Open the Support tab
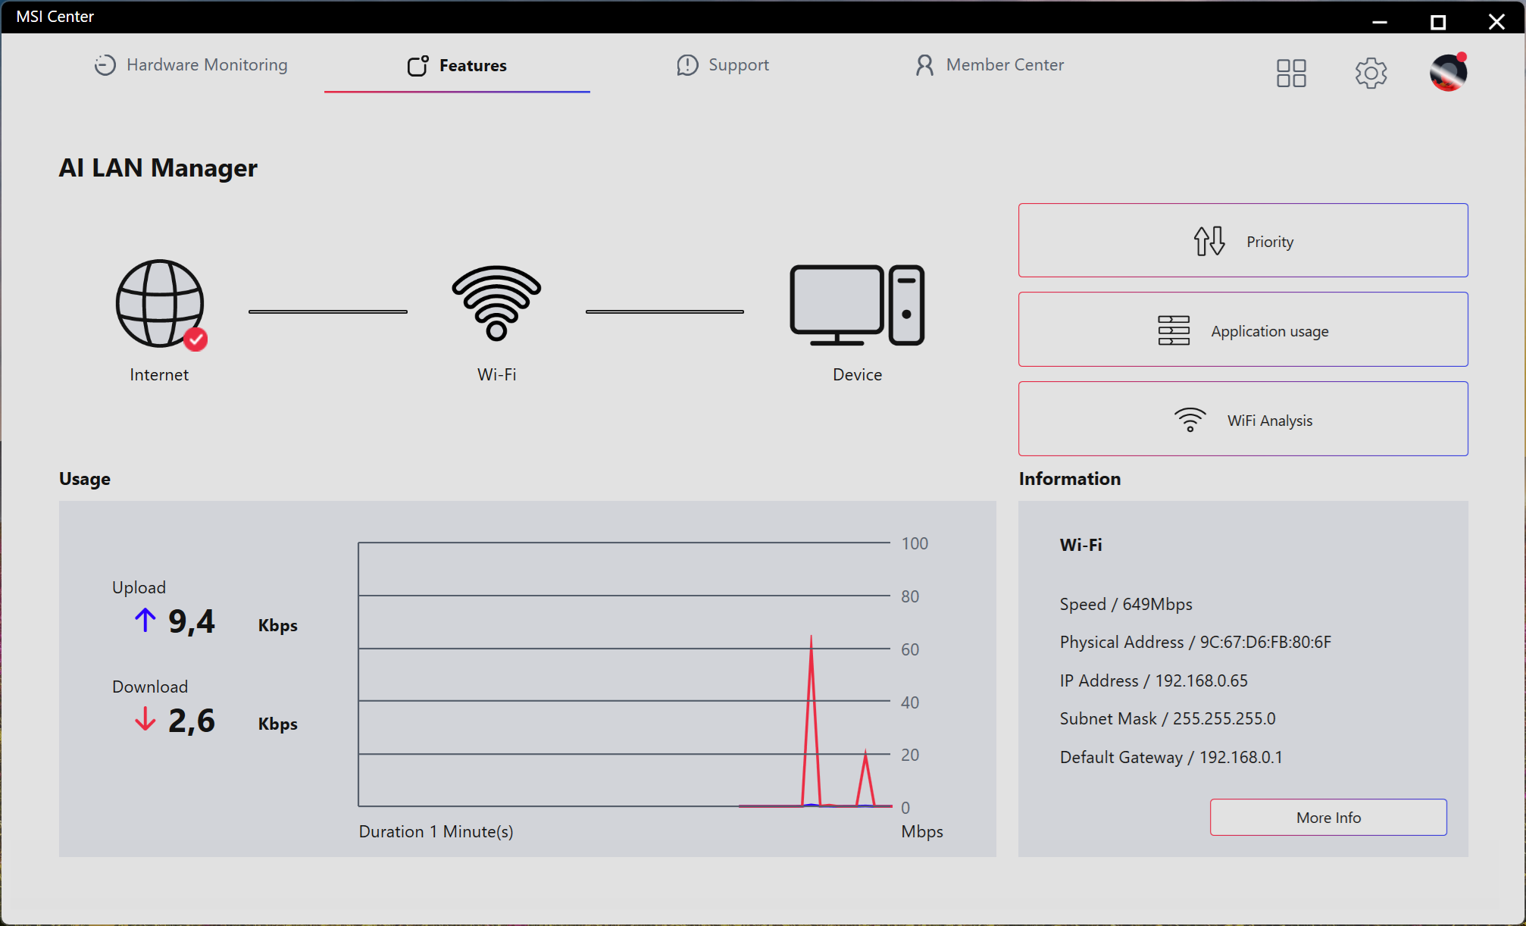The width and height of the screenshot is (1526, 926). coord(723,65)
